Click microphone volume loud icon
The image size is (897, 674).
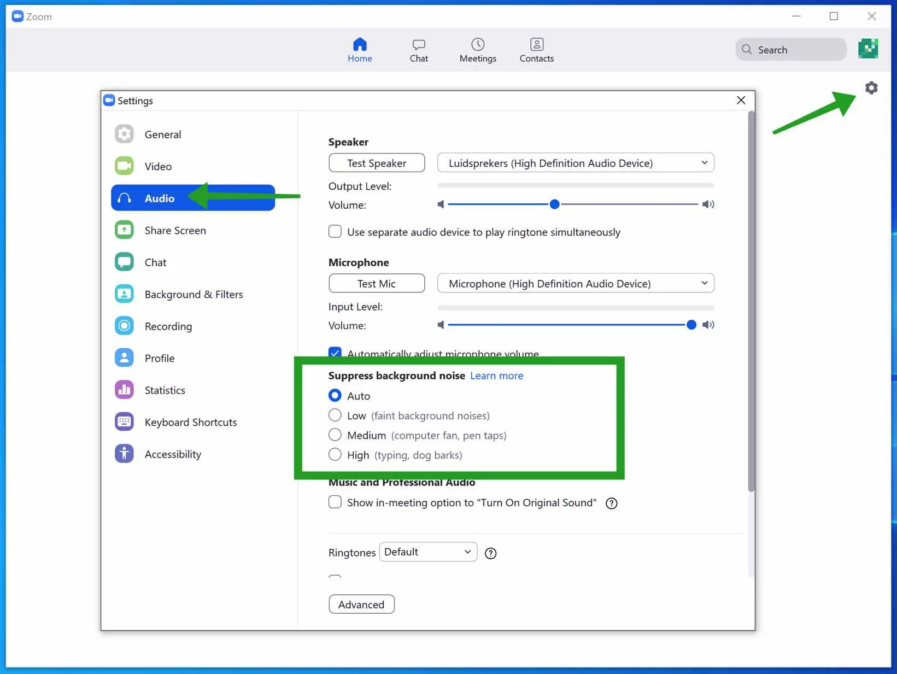click(x=708, y=325)
